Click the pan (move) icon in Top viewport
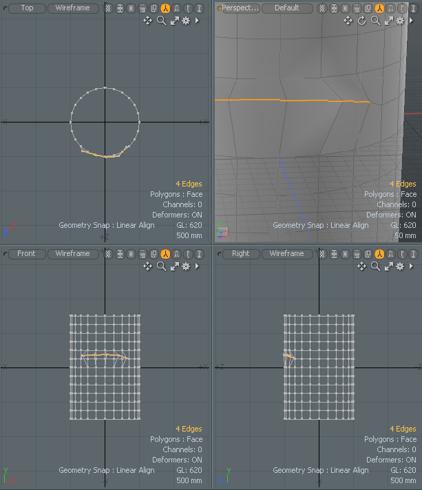This screenshot has height=490, width=422. (x=147, y=21)
